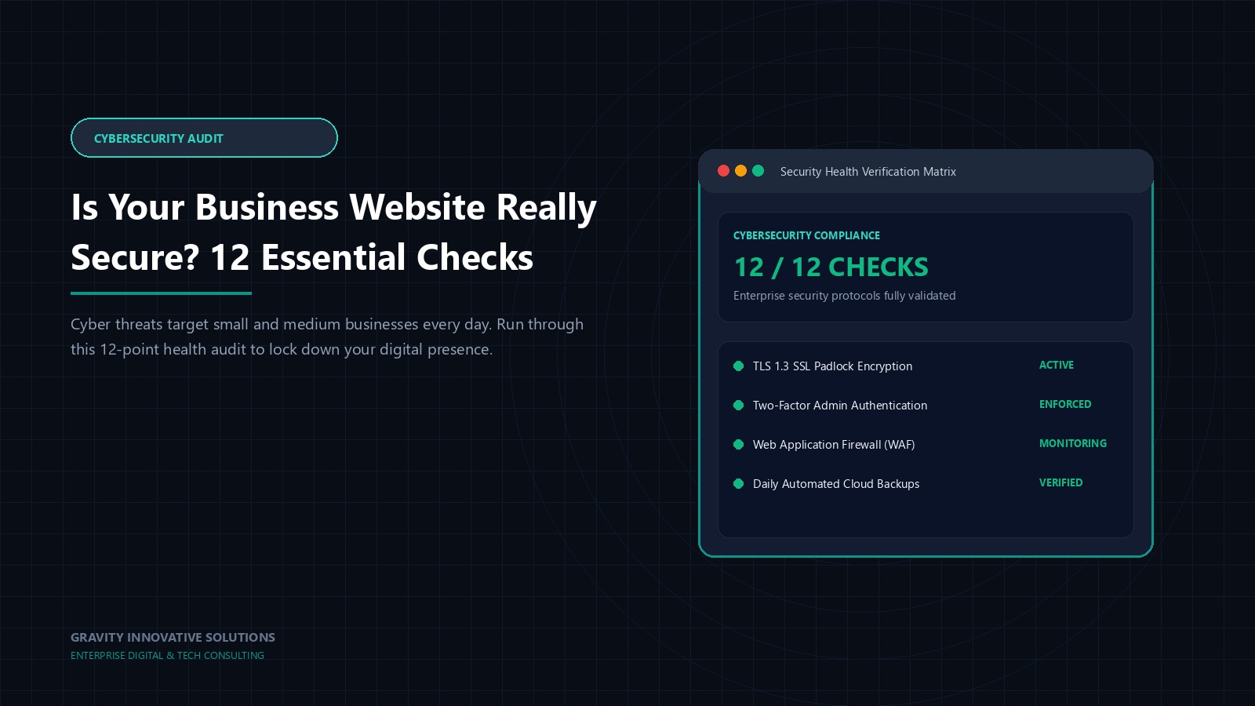Screen dimensions: 1255x706
Task: Click the MONITORING status label
Action: (x=1072, y=444)
